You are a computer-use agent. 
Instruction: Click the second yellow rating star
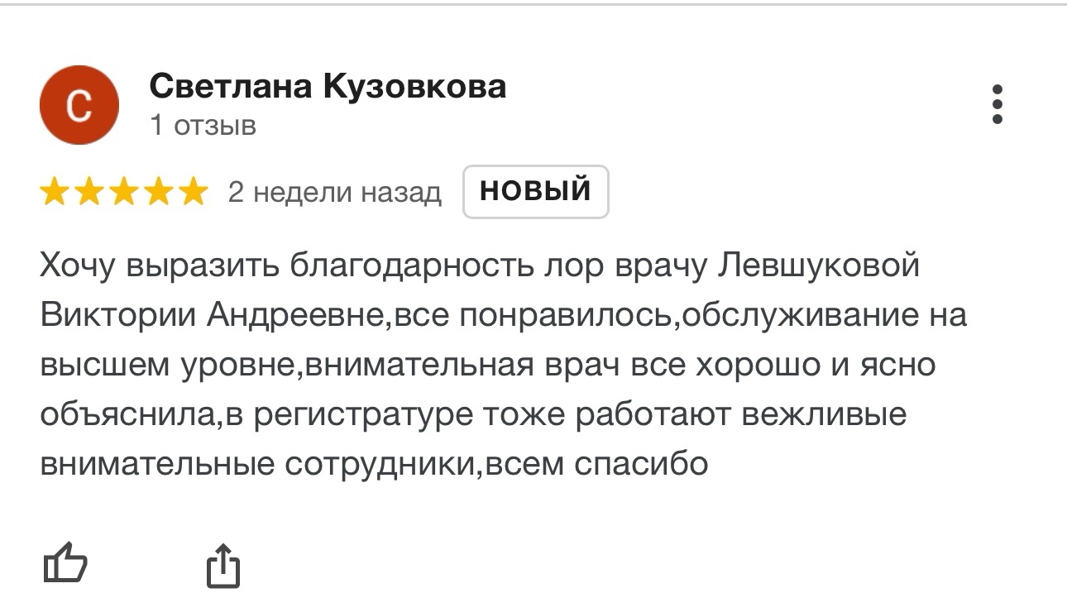tap(89, 192)
